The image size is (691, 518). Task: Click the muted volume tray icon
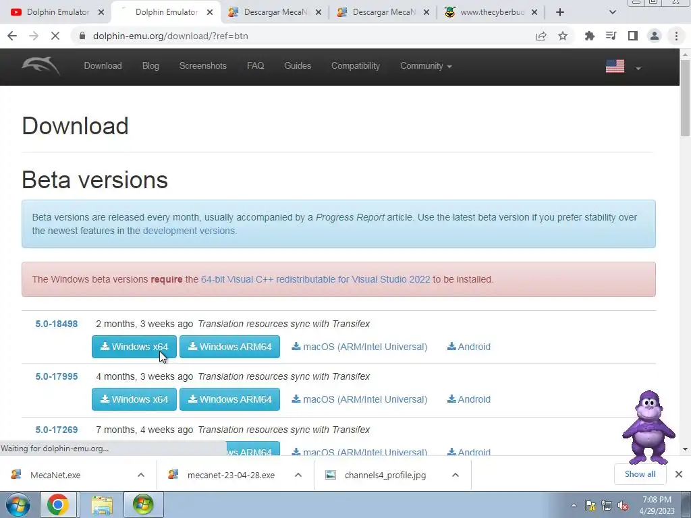click(623, 506)
